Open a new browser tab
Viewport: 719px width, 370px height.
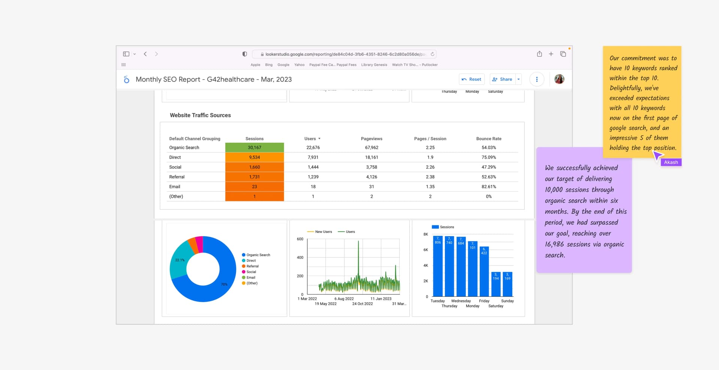[x=551, y=54]
